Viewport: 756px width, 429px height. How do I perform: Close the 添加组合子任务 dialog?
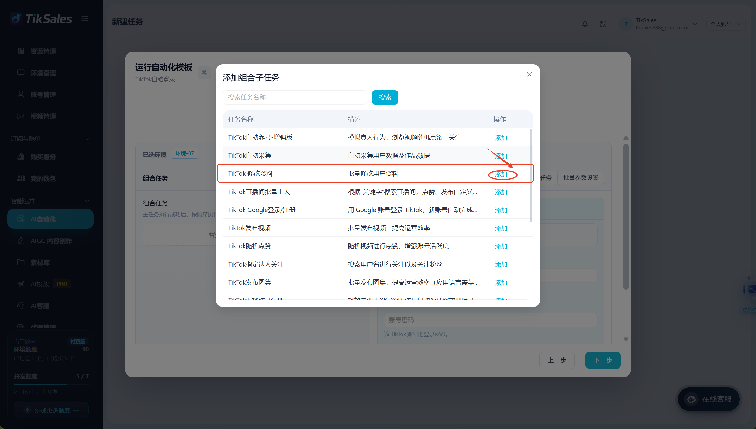pos(530,74)
